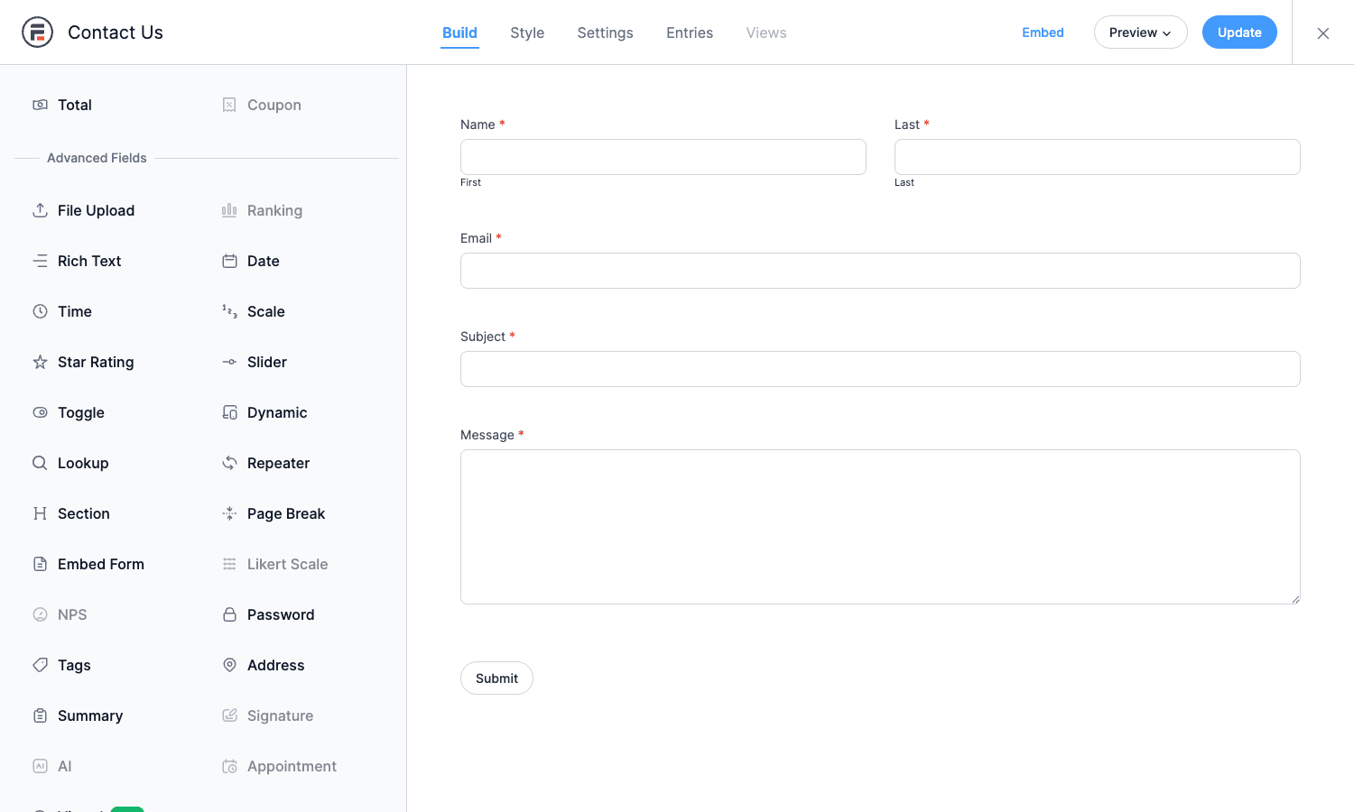Add Toggle field icon
The image size is (1354, 812).
40,412
